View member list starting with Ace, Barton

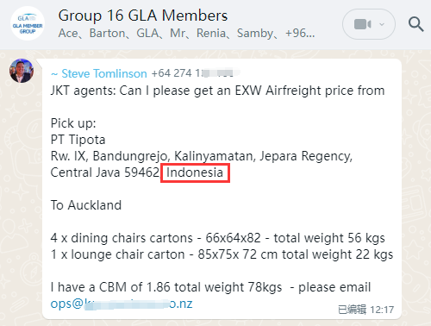tap(186, 34)
